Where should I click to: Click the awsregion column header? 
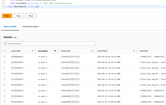click(43, 51)
